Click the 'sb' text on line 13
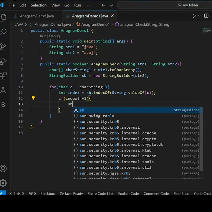Screen dimensions: 212x212 70,104
